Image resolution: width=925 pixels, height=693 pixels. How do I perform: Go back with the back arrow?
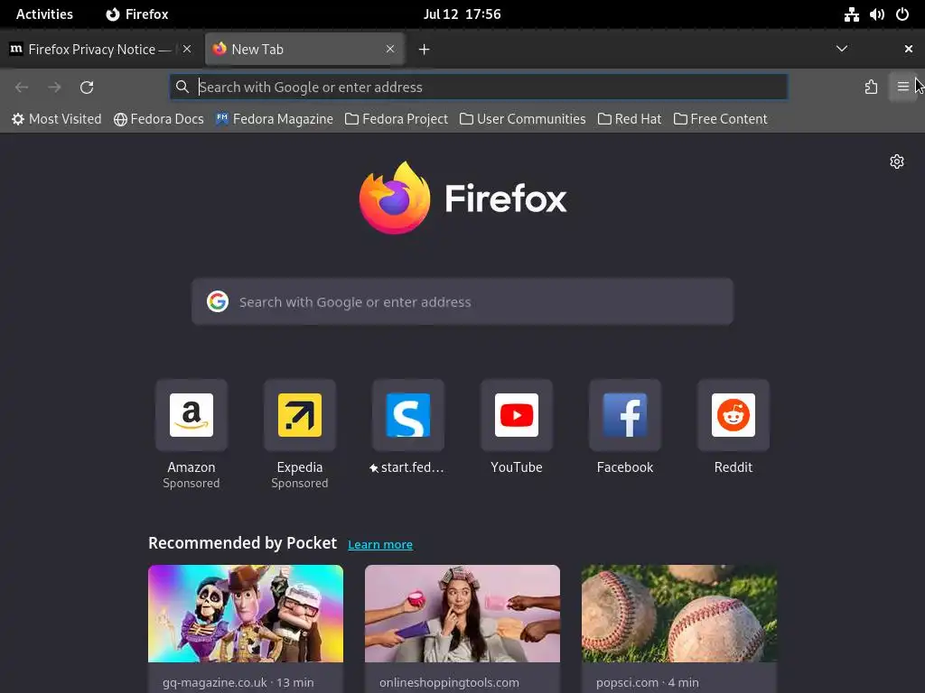tap(22, 88)
